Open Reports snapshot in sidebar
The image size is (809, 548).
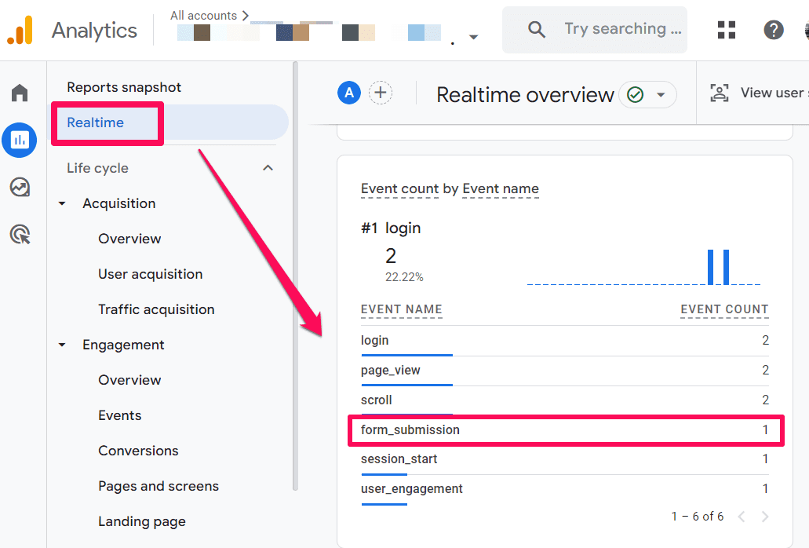click(x=124, y=87)
